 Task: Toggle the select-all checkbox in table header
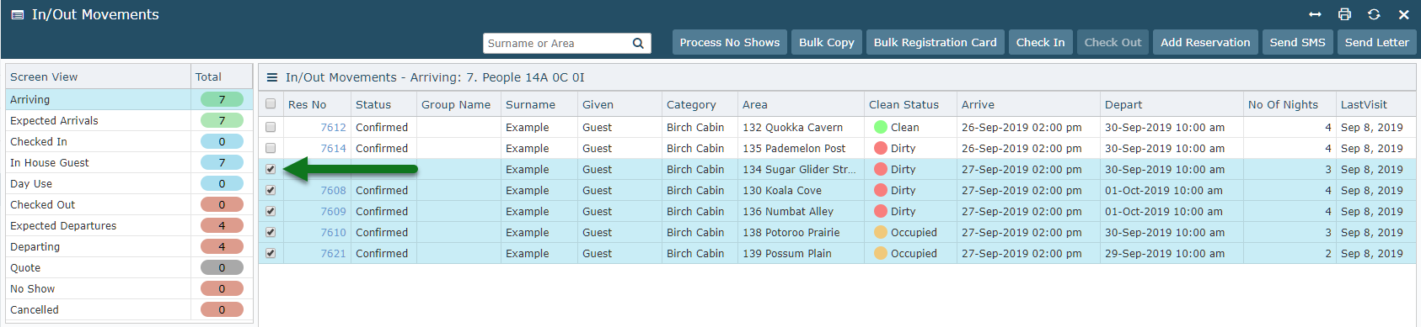271,104
